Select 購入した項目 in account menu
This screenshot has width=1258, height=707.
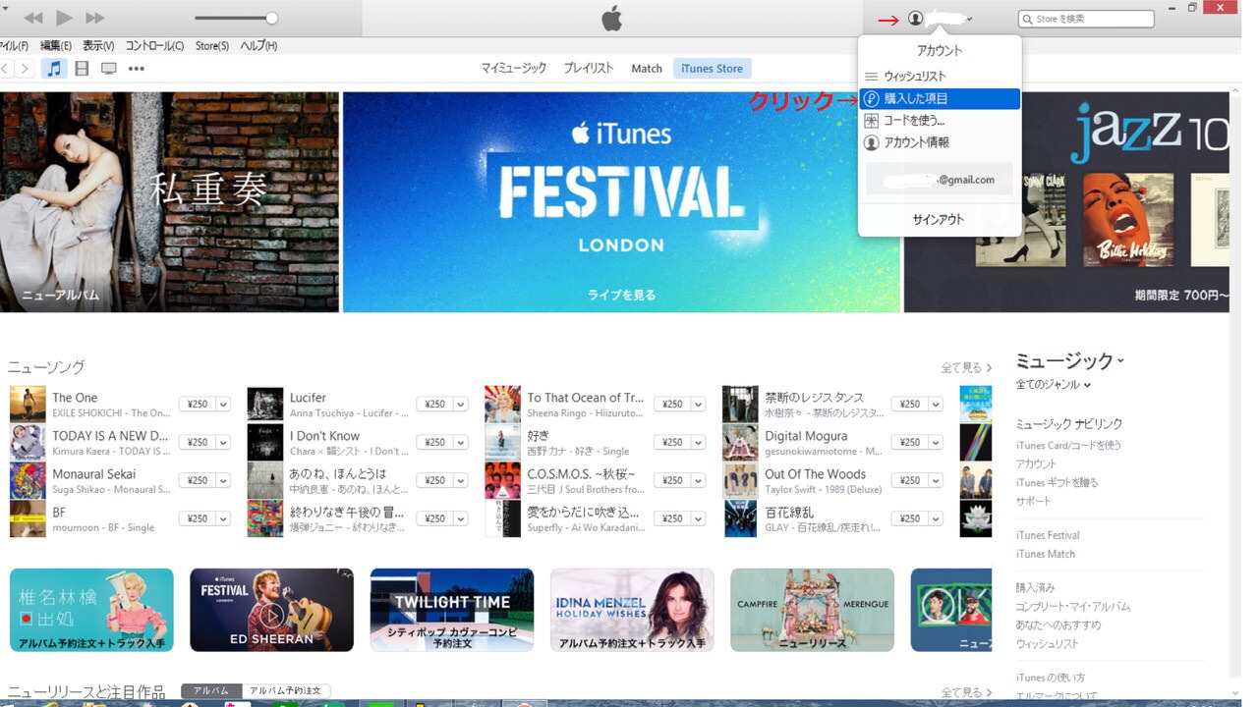940,98
